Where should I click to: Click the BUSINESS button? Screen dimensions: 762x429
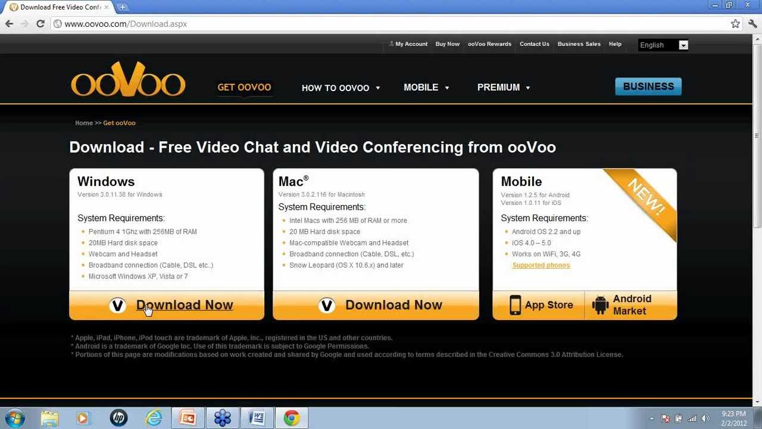tap(648, 86)
